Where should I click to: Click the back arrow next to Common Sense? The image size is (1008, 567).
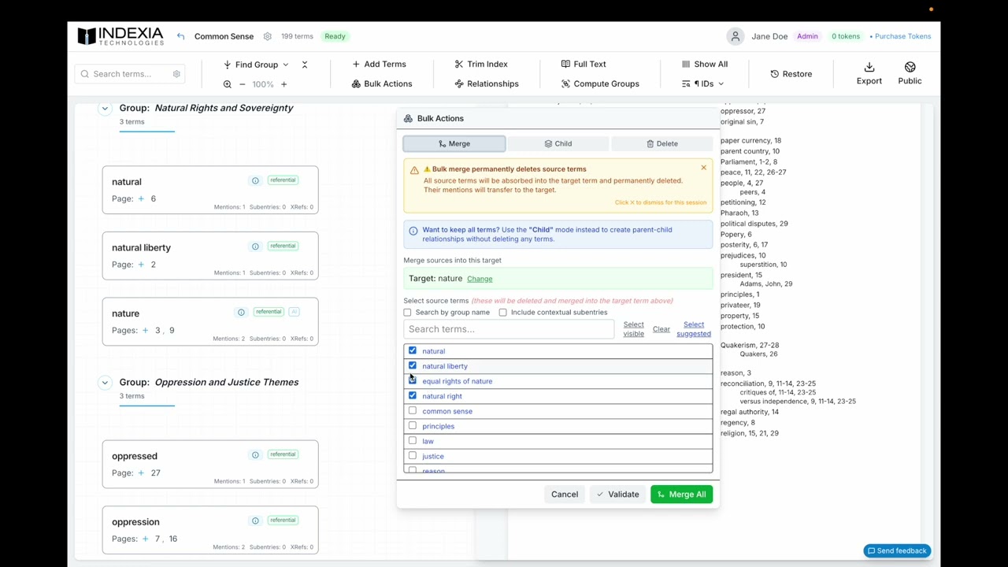pos(181,36)
